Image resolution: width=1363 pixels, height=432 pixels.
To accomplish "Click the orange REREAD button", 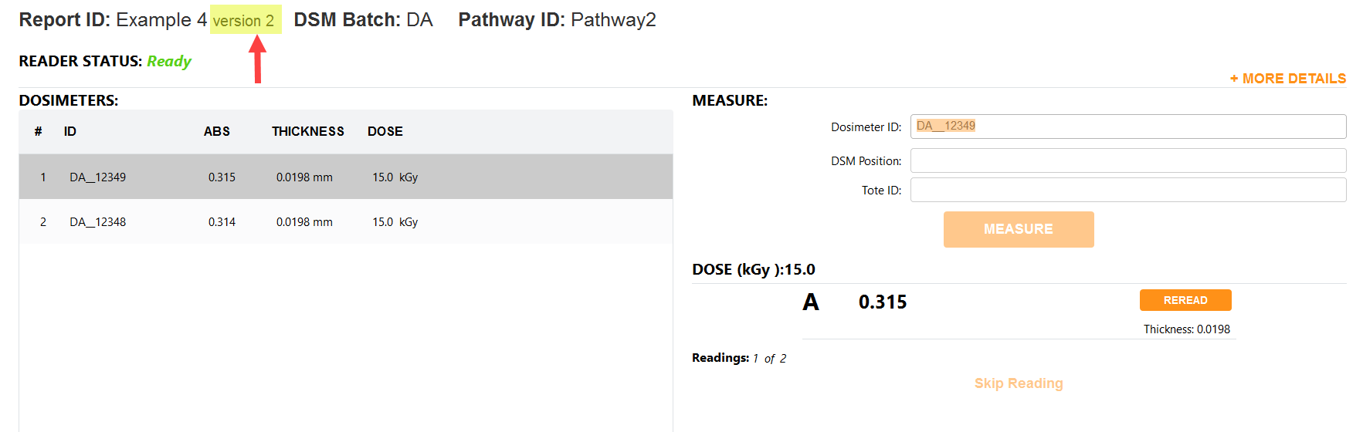I will (x=1185, y=300).
